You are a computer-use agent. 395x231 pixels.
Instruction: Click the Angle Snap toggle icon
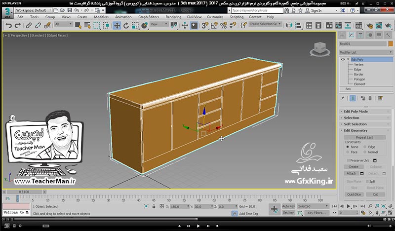pyautogui.click(x=214, y=26)
